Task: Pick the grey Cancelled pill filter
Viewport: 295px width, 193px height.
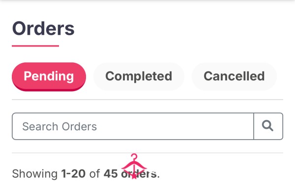Action: point(234,76)
